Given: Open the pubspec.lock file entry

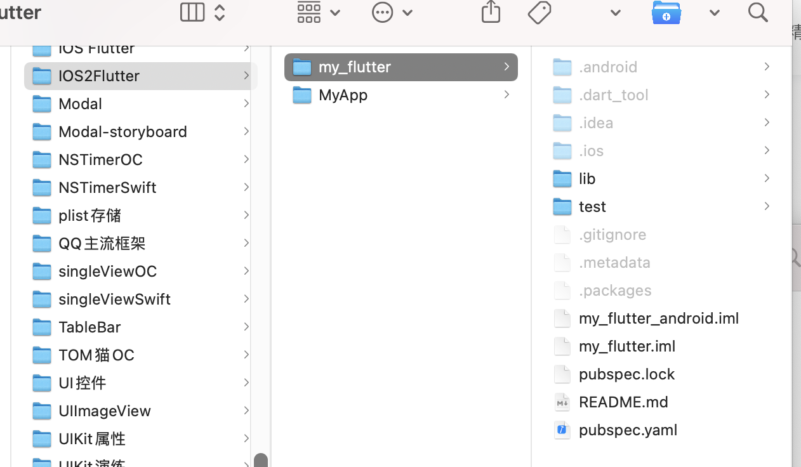Looking at the screenshot, I should coord(626,374).
